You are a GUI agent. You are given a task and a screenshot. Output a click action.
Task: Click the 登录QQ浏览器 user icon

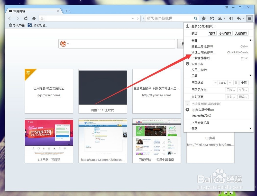click(x=188, y=26)
